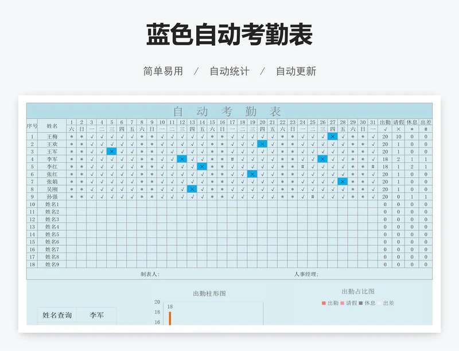Viewport: 459px width, 351px height.
Task: Select the blue absence cell in 张红 row
Action: tap(252, 174)
